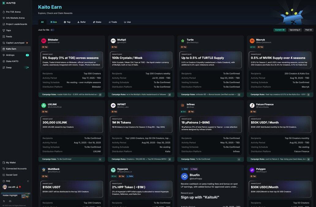Switch to the Use tab
Image resolution: width=316 pixels, height=207 pixels.
click(x=127, y=22)
